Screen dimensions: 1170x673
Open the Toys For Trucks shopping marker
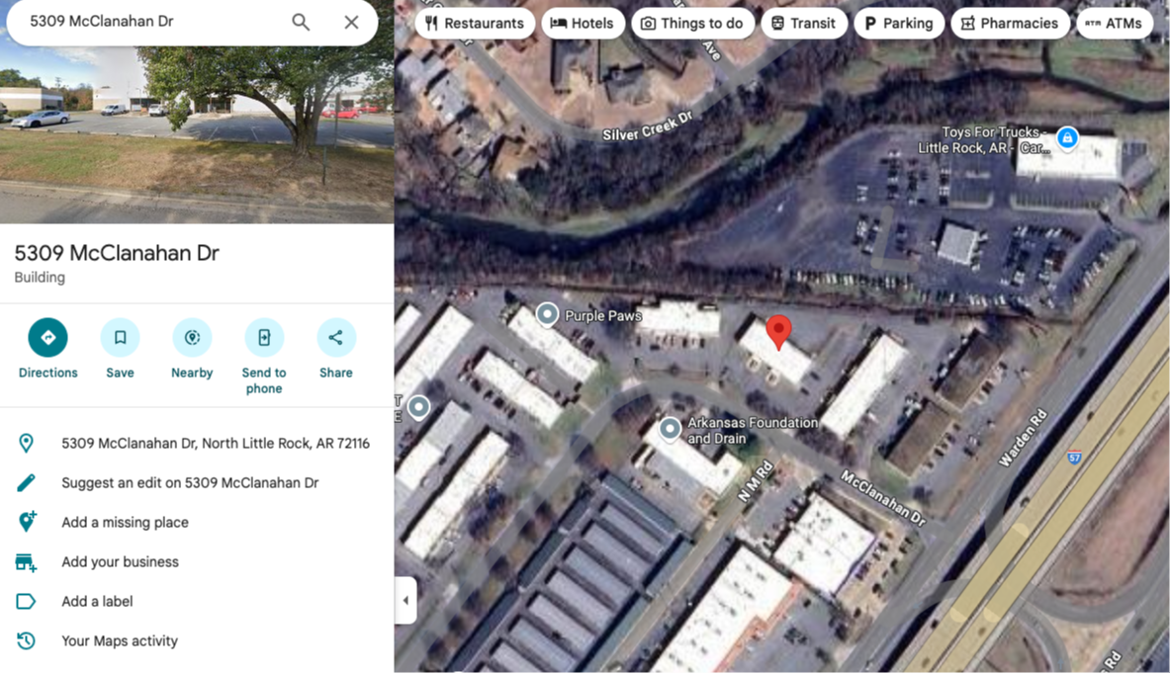(1068, 138)
